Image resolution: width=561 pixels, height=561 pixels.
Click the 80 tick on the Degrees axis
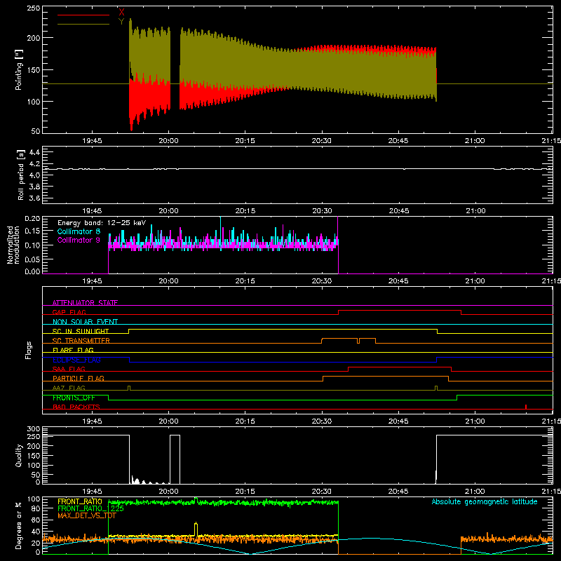coord(36,508)
